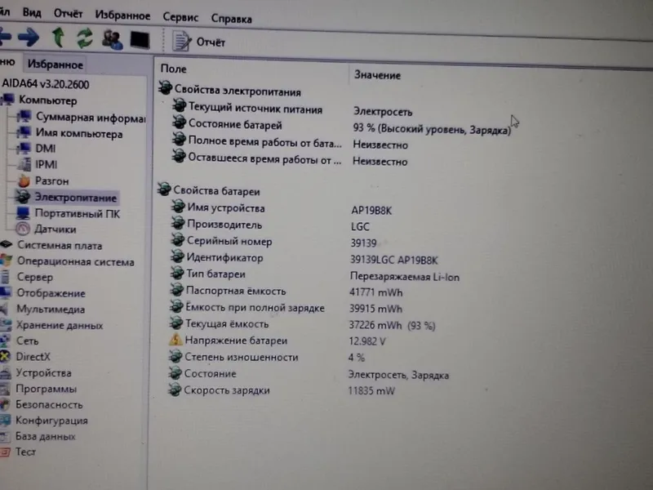Open the Избранное menu in the menu bar
Image resolution: width=653 pixels, height=490 pixels.
point(122,16)
